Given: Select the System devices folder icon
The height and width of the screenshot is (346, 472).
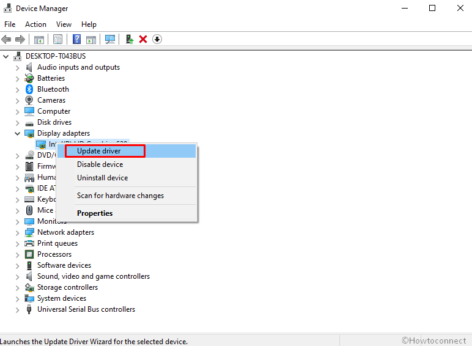Looking at the screenshot, I should coord(29,298).
